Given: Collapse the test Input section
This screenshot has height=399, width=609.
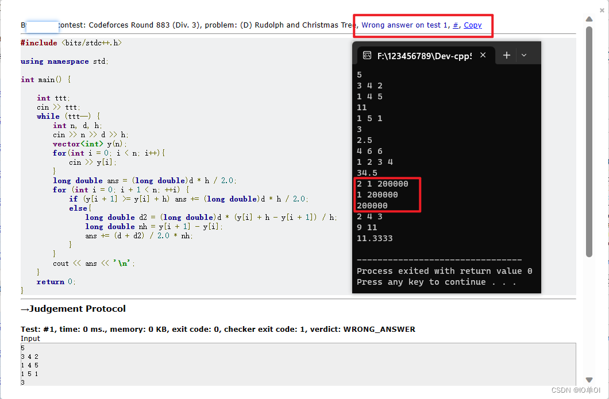Looking at the screenshot, I should pos(28,339).
